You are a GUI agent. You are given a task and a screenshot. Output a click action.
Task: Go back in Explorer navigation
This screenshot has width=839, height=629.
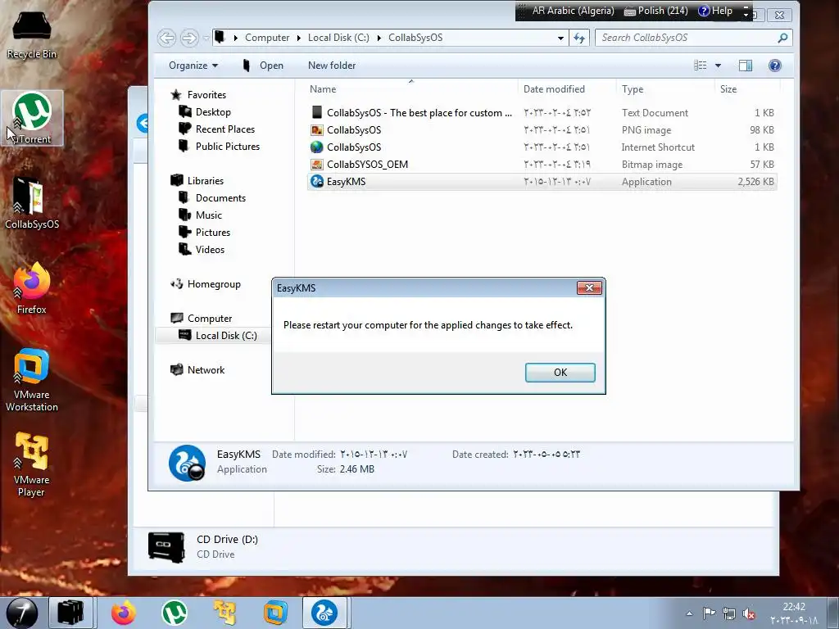coord(167,38)
